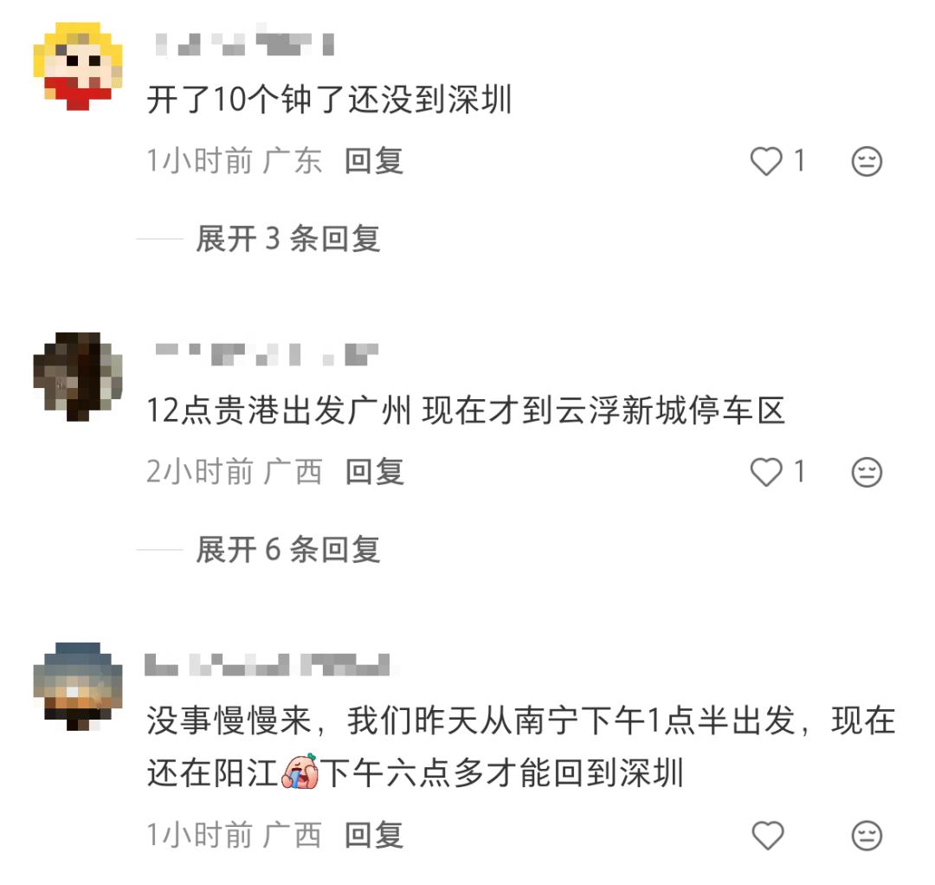
Task: Open the yellow-haired pixel avatar profile
Action: (78, 66)
